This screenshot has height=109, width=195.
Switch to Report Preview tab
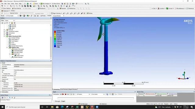[73, 89]
